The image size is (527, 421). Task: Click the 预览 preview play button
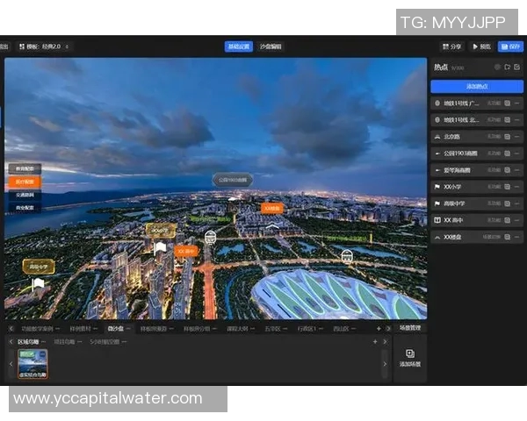pos(481,46)
